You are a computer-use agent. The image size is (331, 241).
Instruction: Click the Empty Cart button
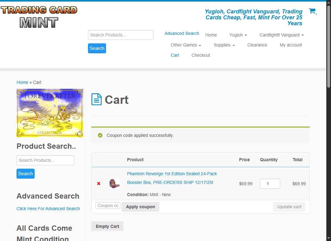(107, 226)
